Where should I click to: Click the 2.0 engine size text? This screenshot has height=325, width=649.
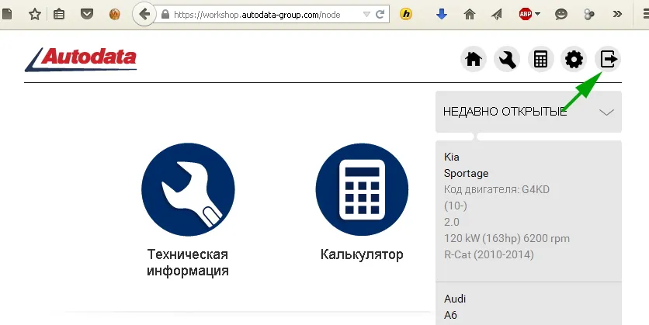point(452,222)
